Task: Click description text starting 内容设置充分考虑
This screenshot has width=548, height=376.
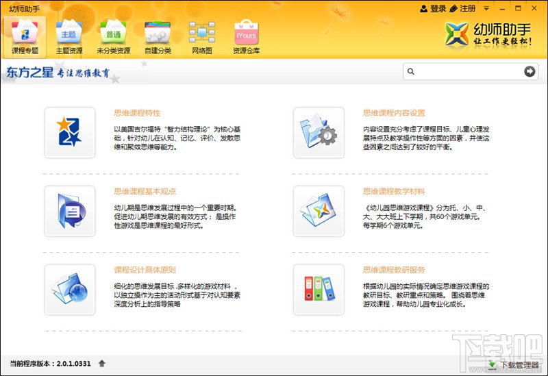Action: point(426,138)
